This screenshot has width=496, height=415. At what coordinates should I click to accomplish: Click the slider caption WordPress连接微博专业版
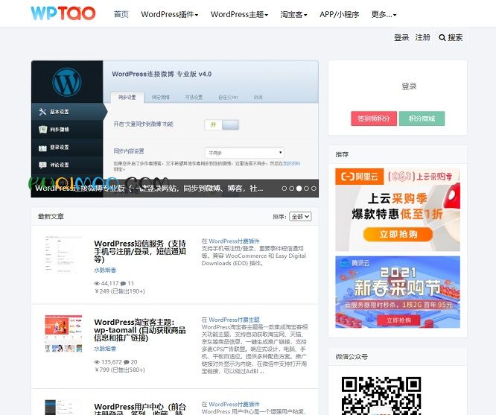(x=149, y=189)
